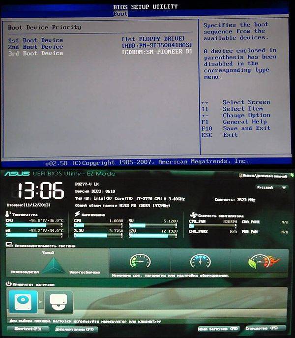The height and width of the screenshot is (338, 295).
Task: Click the F1 General Help hint
Action: pyautogui.click(x=234, y=122)
